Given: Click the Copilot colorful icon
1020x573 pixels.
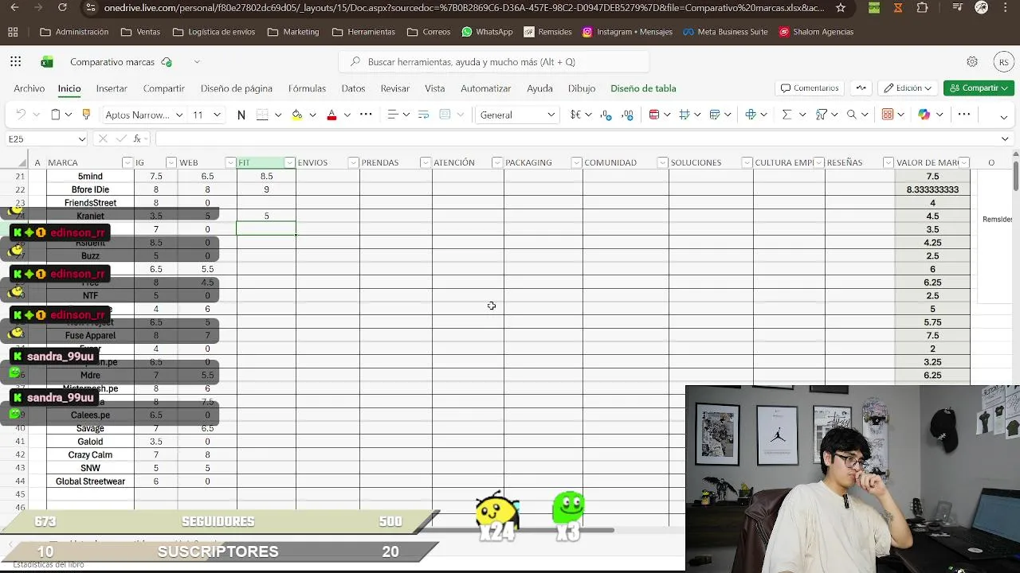Looking at the screenshot, I should pos(924,115).
